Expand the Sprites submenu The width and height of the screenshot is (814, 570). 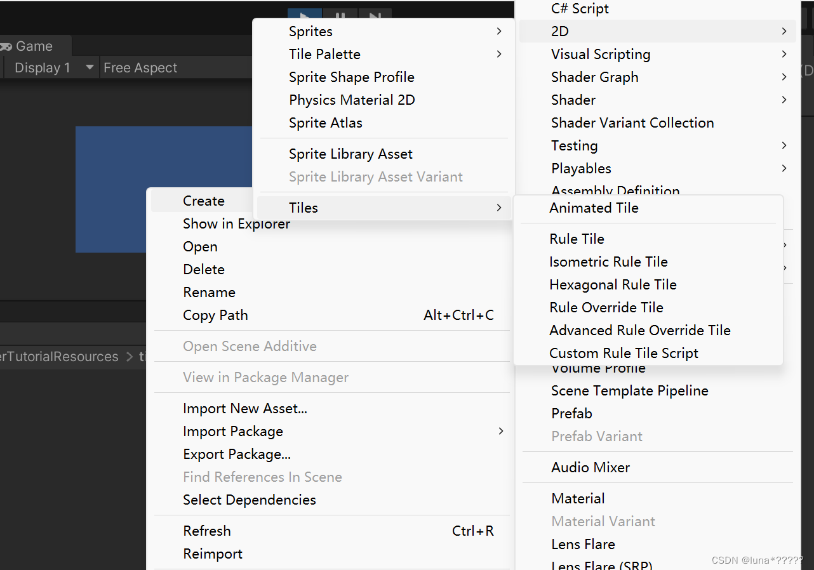tap(384, 32)
